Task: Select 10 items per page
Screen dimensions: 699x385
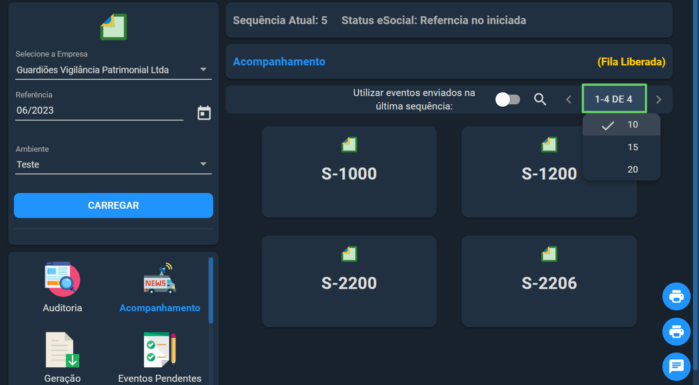Action: pos(621,124)
